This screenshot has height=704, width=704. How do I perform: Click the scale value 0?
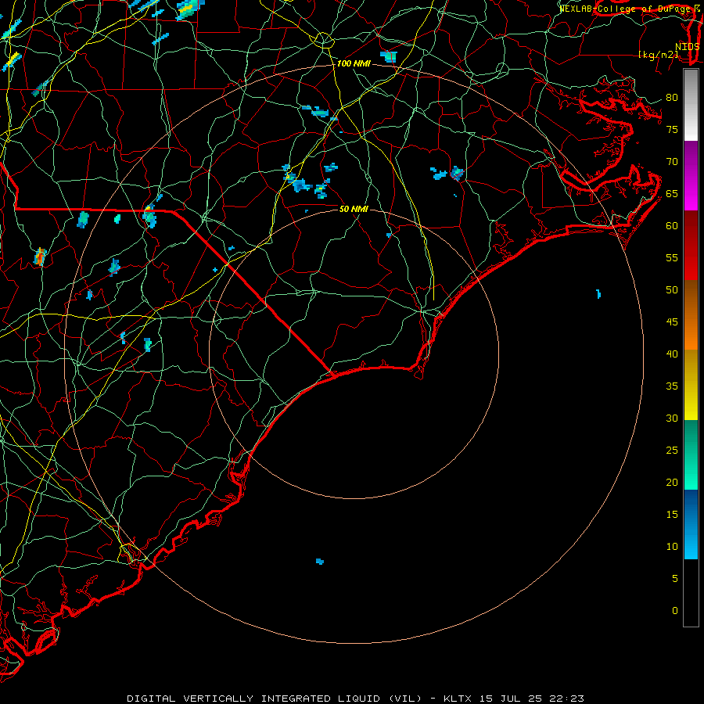(674, 611)
